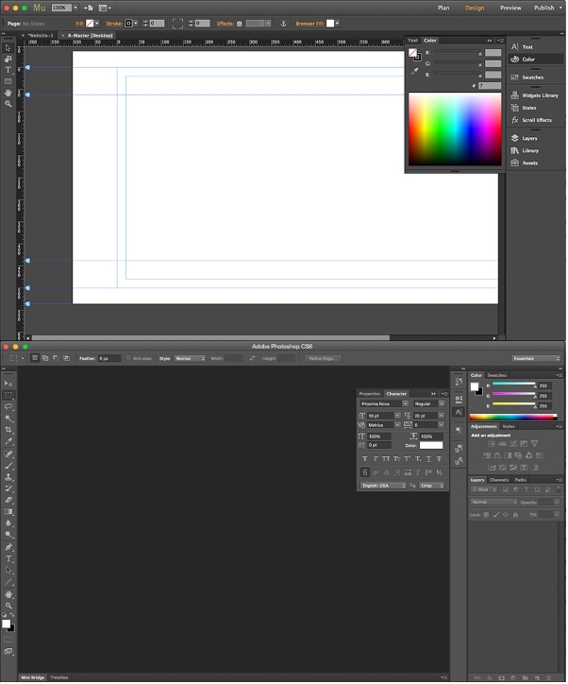Switch to Swatches tab in Photoshop Color panel
The height and width of the screenshot is (684, 568).
pyautogui.click(x=497, y=376)
